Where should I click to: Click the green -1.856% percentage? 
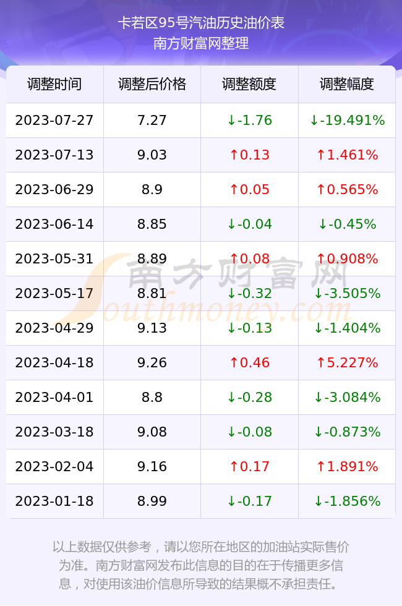pyautogui.click(x=347, y=501)
